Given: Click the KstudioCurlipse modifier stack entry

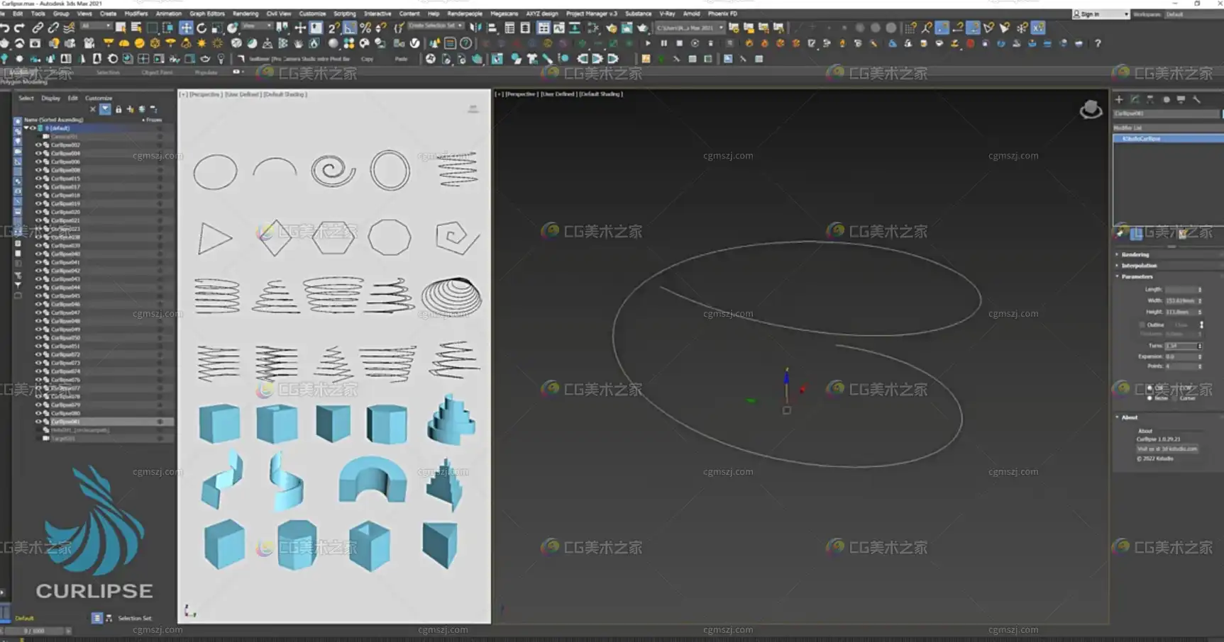Looking at the screenshot, I should (1167, 139).
